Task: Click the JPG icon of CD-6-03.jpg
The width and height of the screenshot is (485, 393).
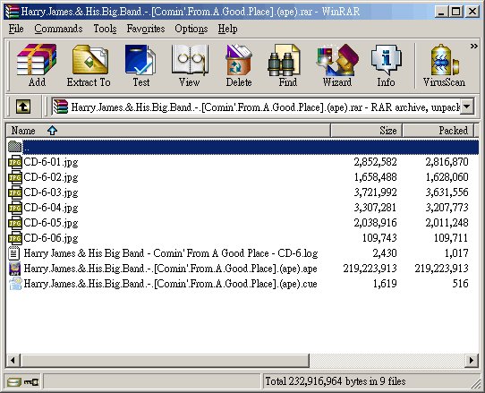Action: coord(15,192)
